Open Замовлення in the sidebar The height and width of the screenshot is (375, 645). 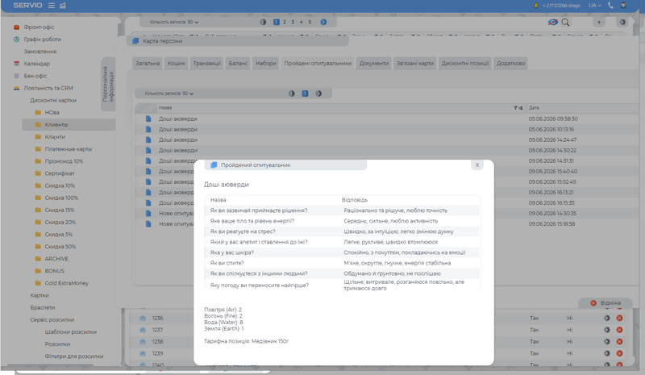(x=40, y=52)
